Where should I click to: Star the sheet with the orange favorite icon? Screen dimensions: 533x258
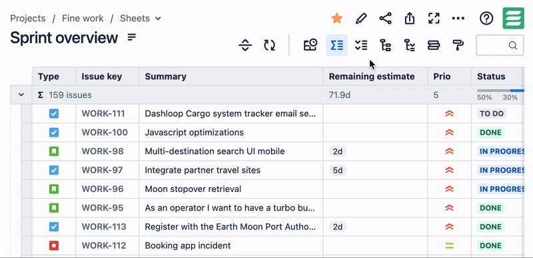point(336,19)
